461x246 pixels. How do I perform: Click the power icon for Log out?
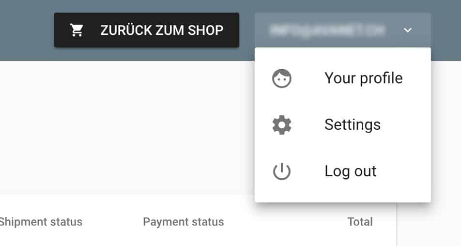click(x=282, y=171)
